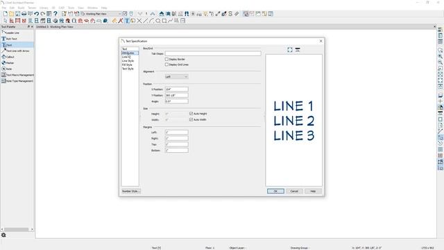Open the CAD menu
Screen dimensions: 444x250
(x=62, y=8)
